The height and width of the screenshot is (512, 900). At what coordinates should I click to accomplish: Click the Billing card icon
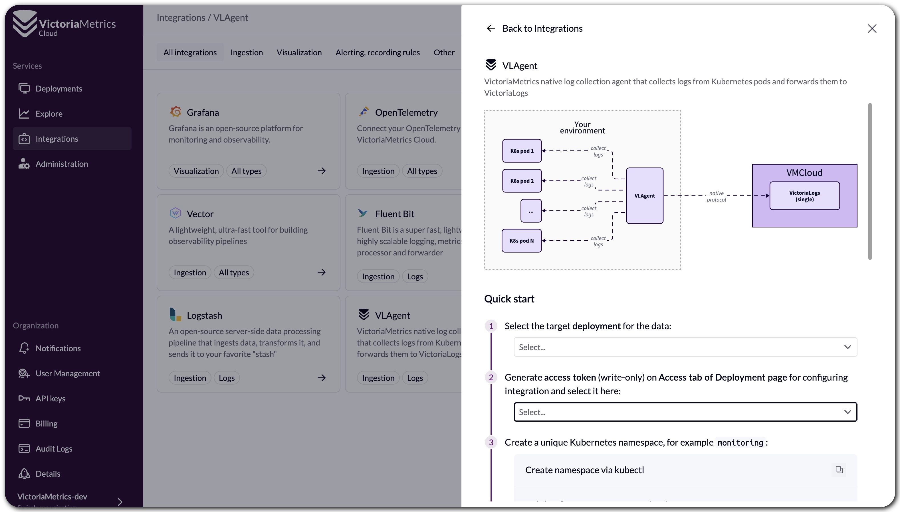click(x=24, y=423)
